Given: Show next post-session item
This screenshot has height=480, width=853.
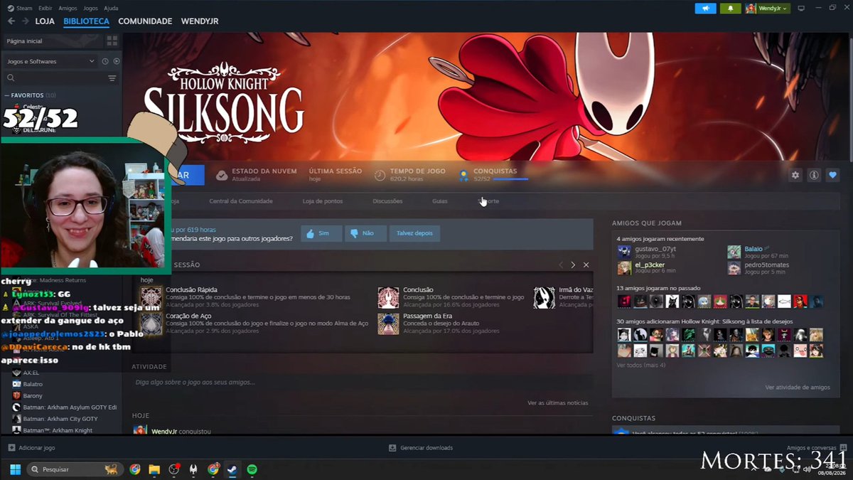Looking at the screenshot, I should pos(573,265).
